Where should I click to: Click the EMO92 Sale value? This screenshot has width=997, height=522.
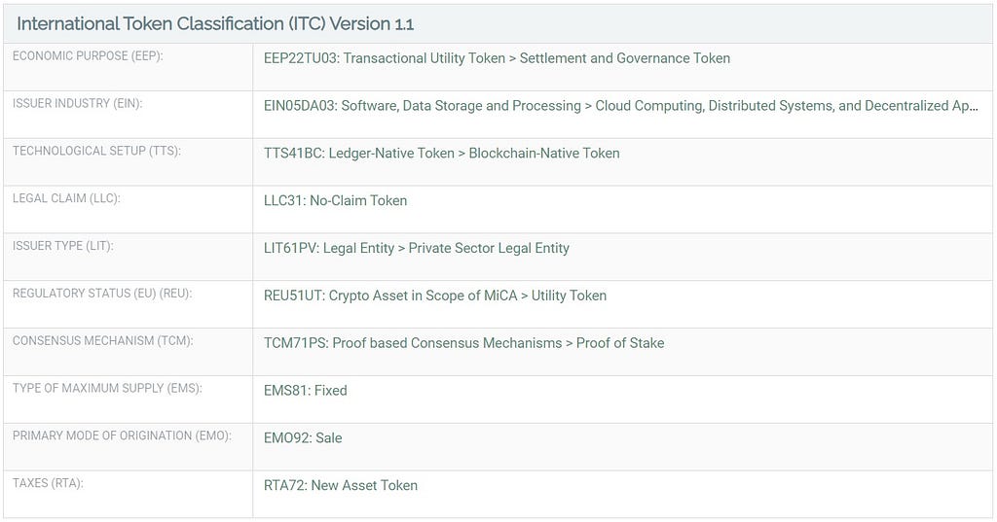click(303, 438)
